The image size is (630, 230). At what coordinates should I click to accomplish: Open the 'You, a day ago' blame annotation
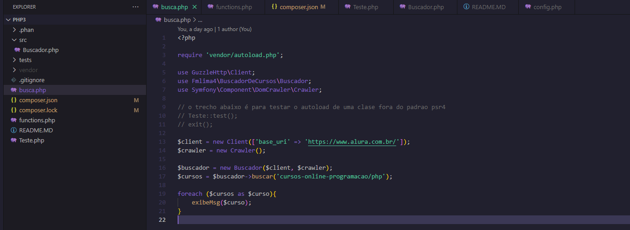click(195, 29)
